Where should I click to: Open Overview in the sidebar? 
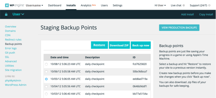[11, 27]
